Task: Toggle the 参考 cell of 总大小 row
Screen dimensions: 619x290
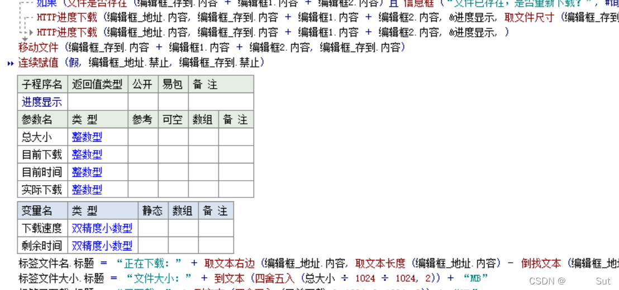Action: click(143, 137)
